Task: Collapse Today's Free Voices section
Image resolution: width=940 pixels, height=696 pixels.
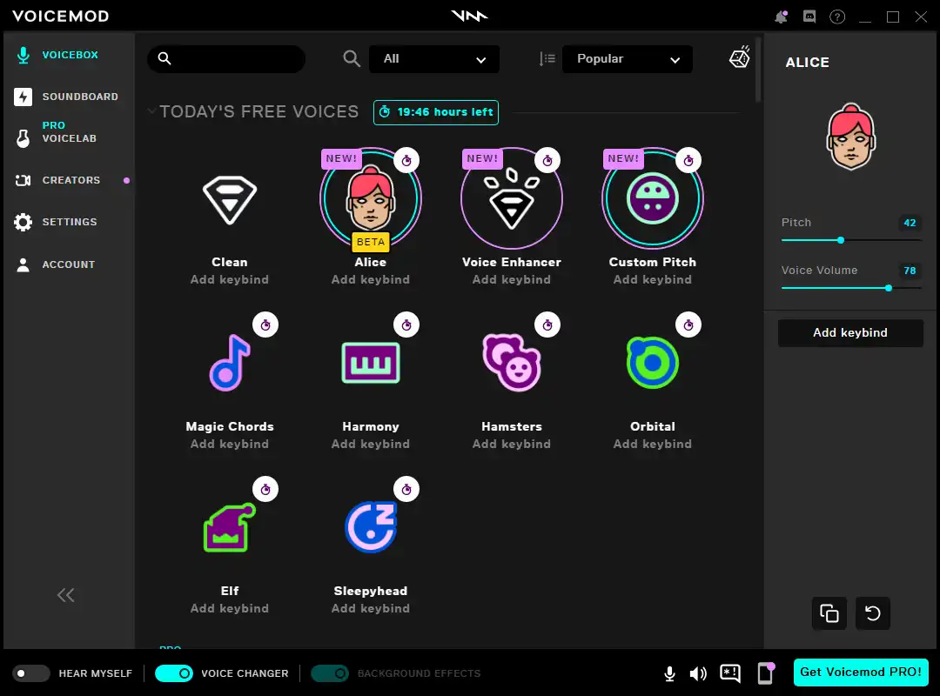Action: (151, 110)
